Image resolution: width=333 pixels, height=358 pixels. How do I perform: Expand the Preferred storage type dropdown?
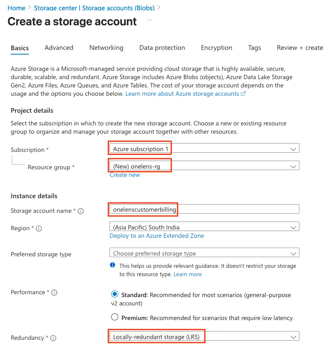[x=204, y=253]
